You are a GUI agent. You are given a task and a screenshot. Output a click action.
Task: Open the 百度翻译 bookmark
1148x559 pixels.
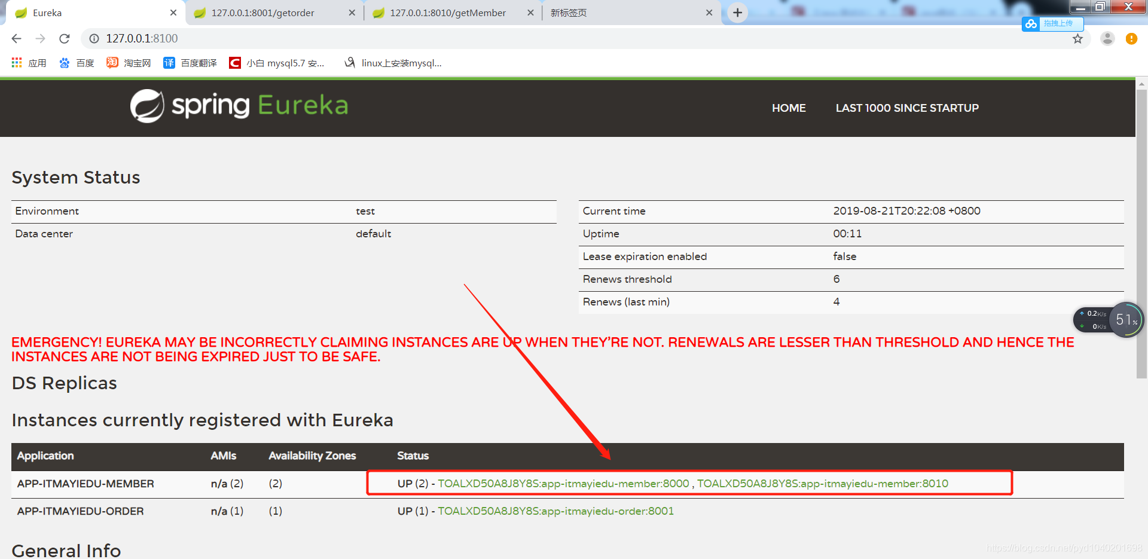tap(190, 63)
